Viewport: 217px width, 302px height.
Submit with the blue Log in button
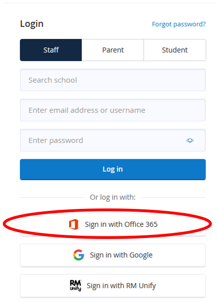[113, 170]
